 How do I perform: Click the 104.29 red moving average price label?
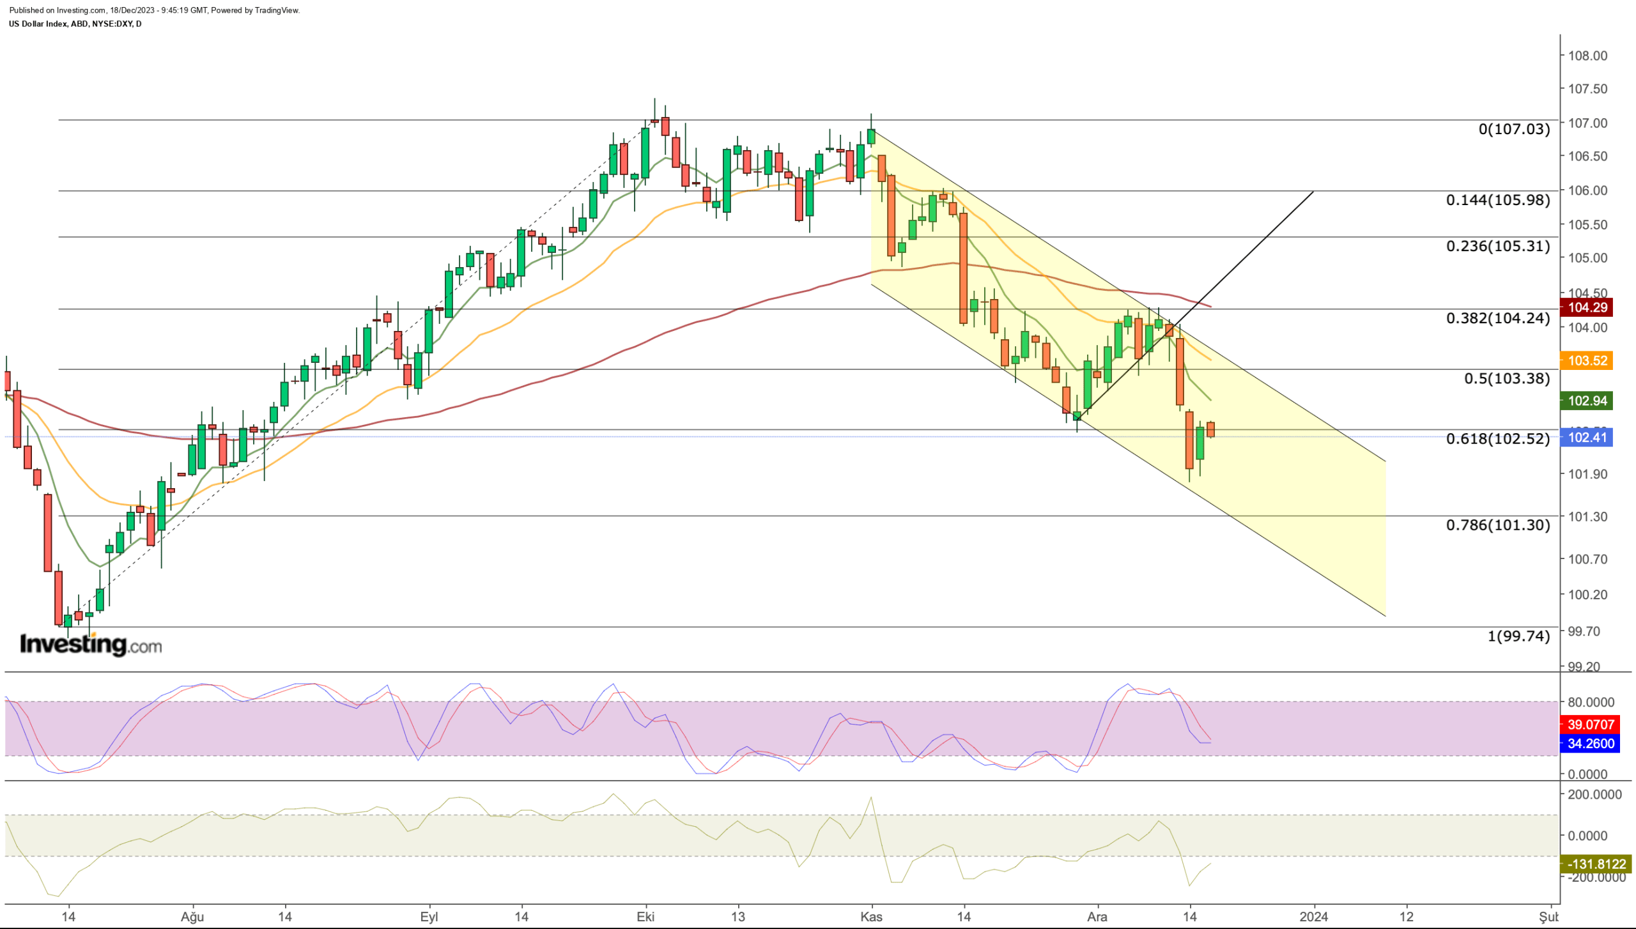pyautogui.click(x=1586, y=307)
